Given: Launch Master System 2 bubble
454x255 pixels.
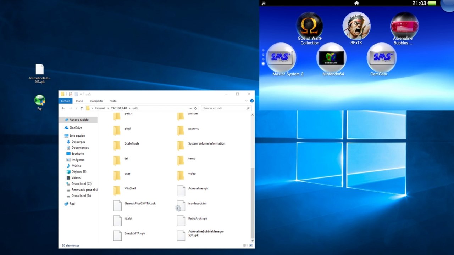Looking at the screenshot, I should pyautogui.click(x=281, y=57).
